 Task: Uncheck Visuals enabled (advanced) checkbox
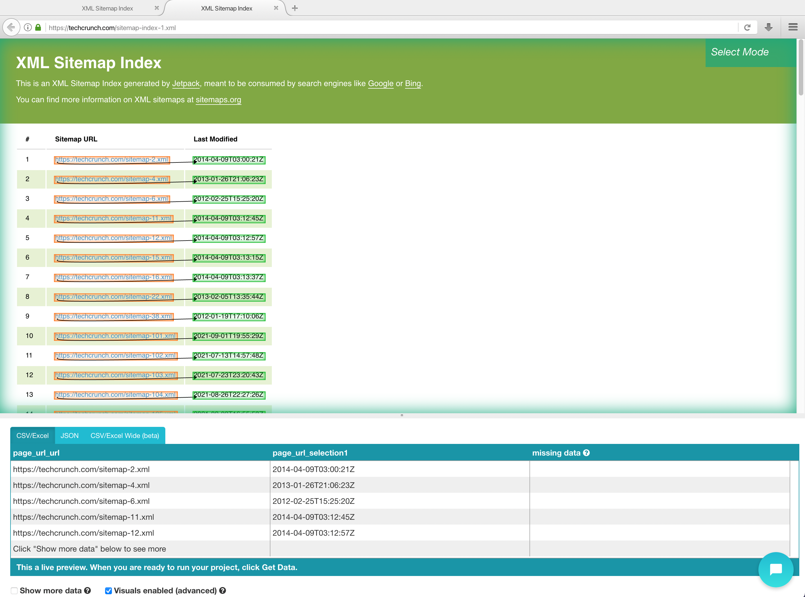(x=108, y=590)
